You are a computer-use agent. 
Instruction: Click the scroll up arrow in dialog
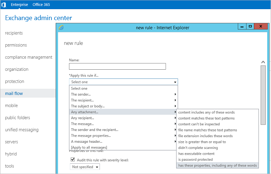point(263,62)
